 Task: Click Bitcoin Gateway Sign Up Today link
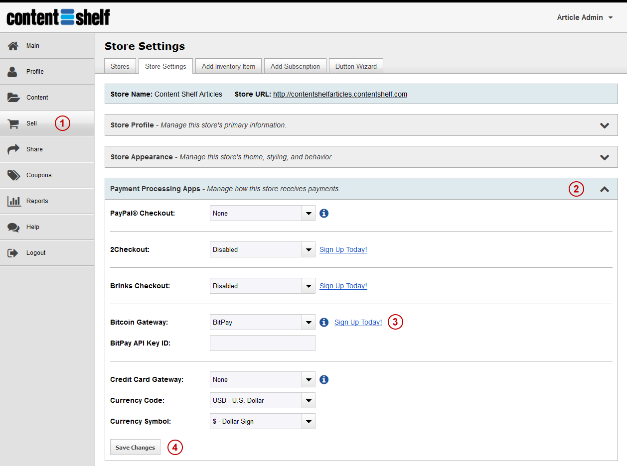[358, 322]
